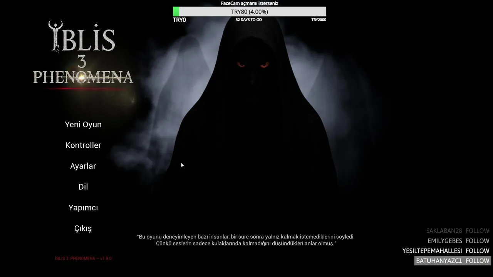Screen dimensions: 493x277
Task: Choose Çıkış to exit the game
Action: click(x=83, y=229)
